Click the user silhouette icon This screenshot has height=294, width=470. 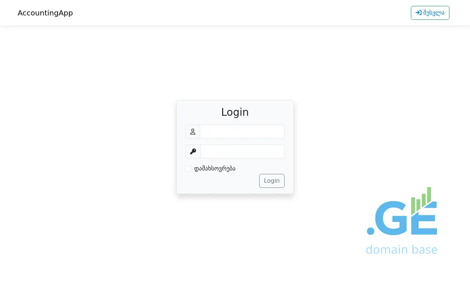pos(193,132)
